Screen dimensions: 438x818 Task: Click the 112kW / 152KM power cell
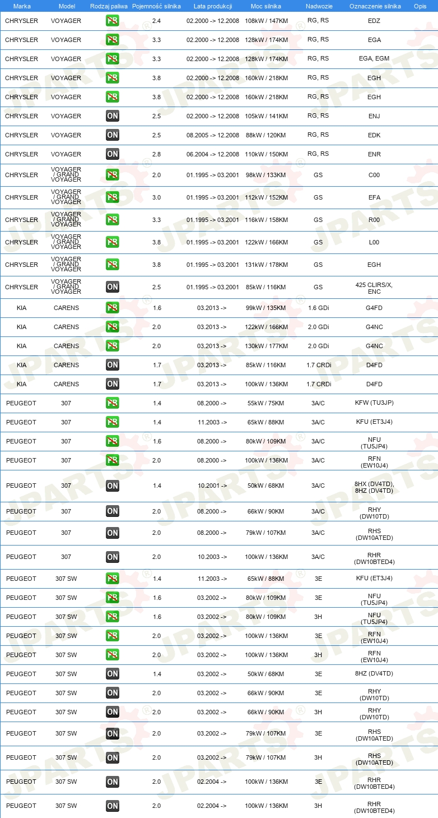pos(267,197)
